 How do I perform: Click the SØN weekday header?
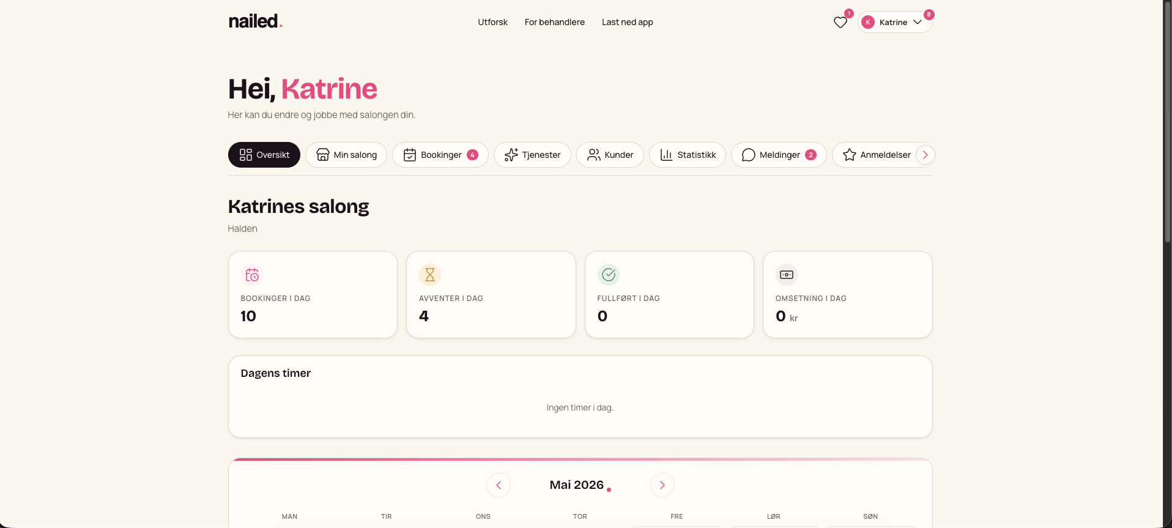870,516
